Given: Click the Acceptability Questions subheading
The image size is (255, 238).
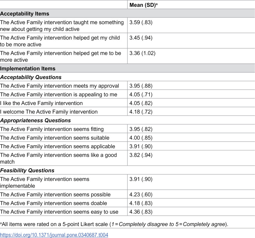Looking at the screenshot, I should [31, 77].
